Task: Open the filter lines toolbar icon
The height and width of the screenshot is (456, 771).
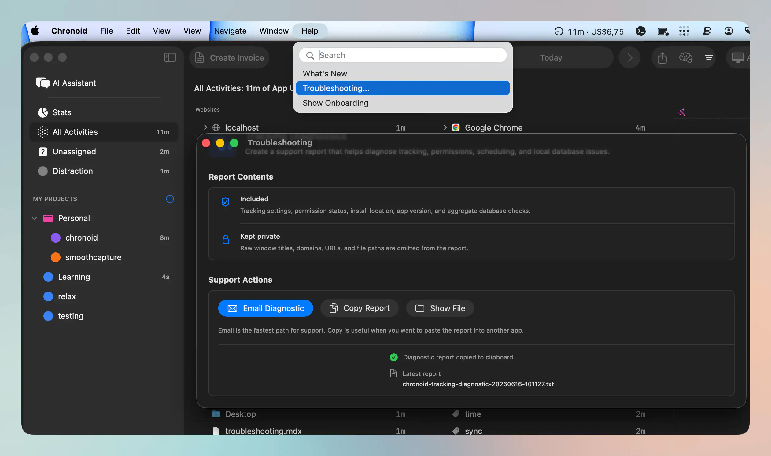Action: (709, 57)
